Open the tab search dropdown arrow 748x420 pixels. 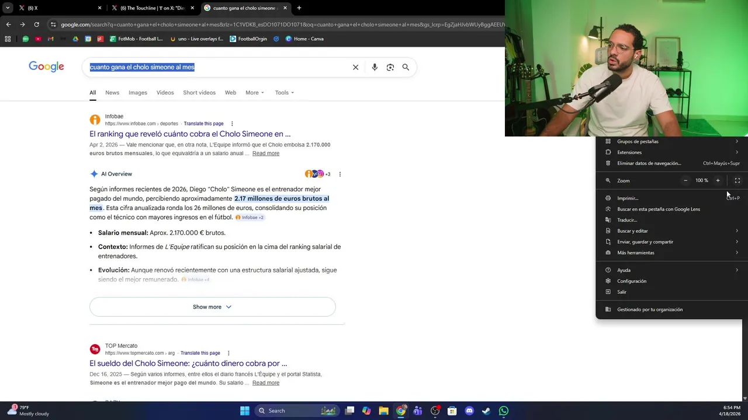click(8, 8)
